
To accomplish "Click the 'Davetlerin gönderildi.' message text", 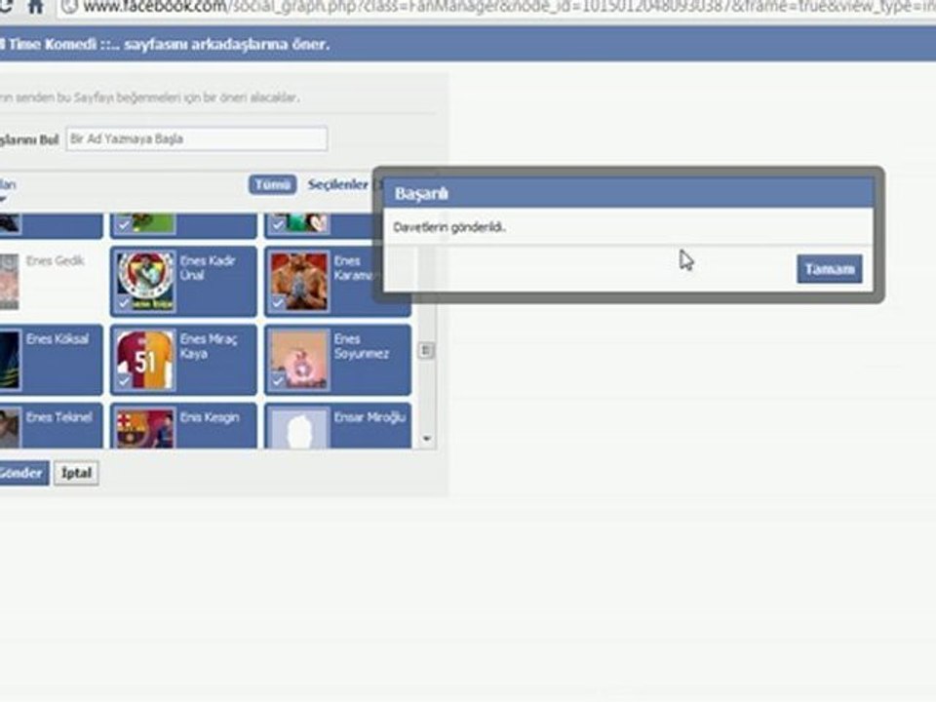I will pos(449,227).
